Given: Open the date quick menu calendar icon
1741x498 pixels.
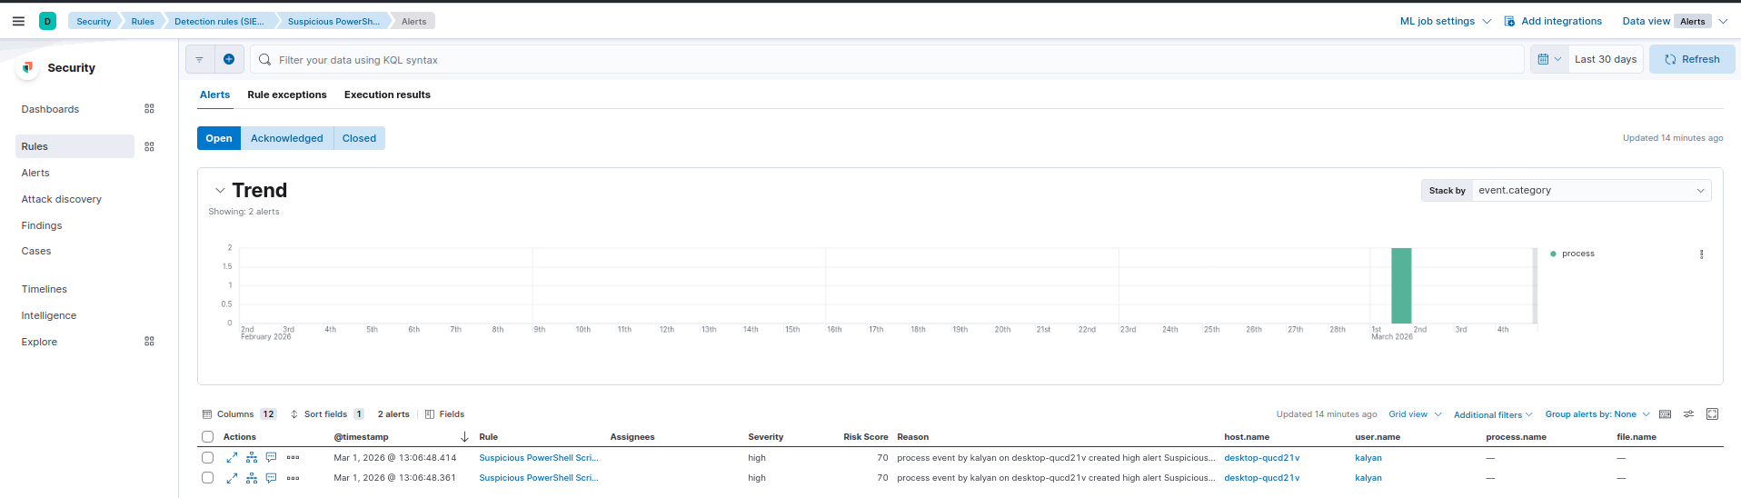Looking at the screenshot, I should (x=1549, y=59).
